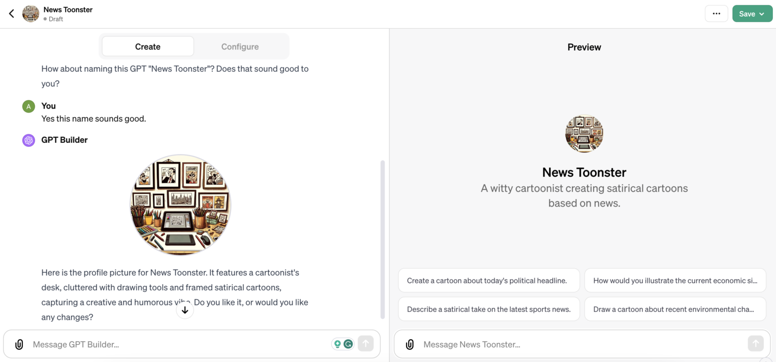This screenshot has width=776, height=362.
Task: Open the more options ellipsis menu
Action: (716, 14)
